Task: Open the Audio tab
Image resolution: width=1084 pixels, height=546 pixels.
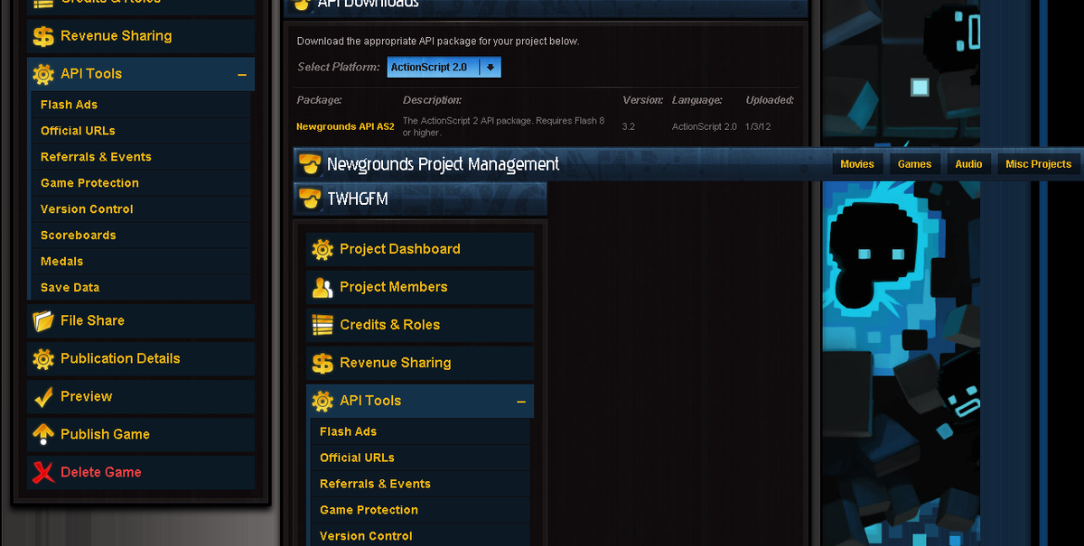Action: click(x=969, y=164)
